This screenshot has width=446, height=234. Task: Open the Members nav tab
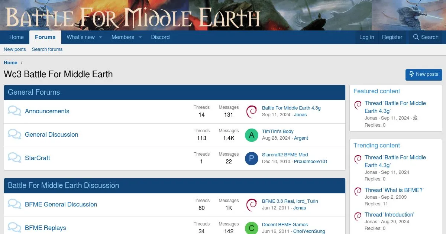[x=123, y=37]
